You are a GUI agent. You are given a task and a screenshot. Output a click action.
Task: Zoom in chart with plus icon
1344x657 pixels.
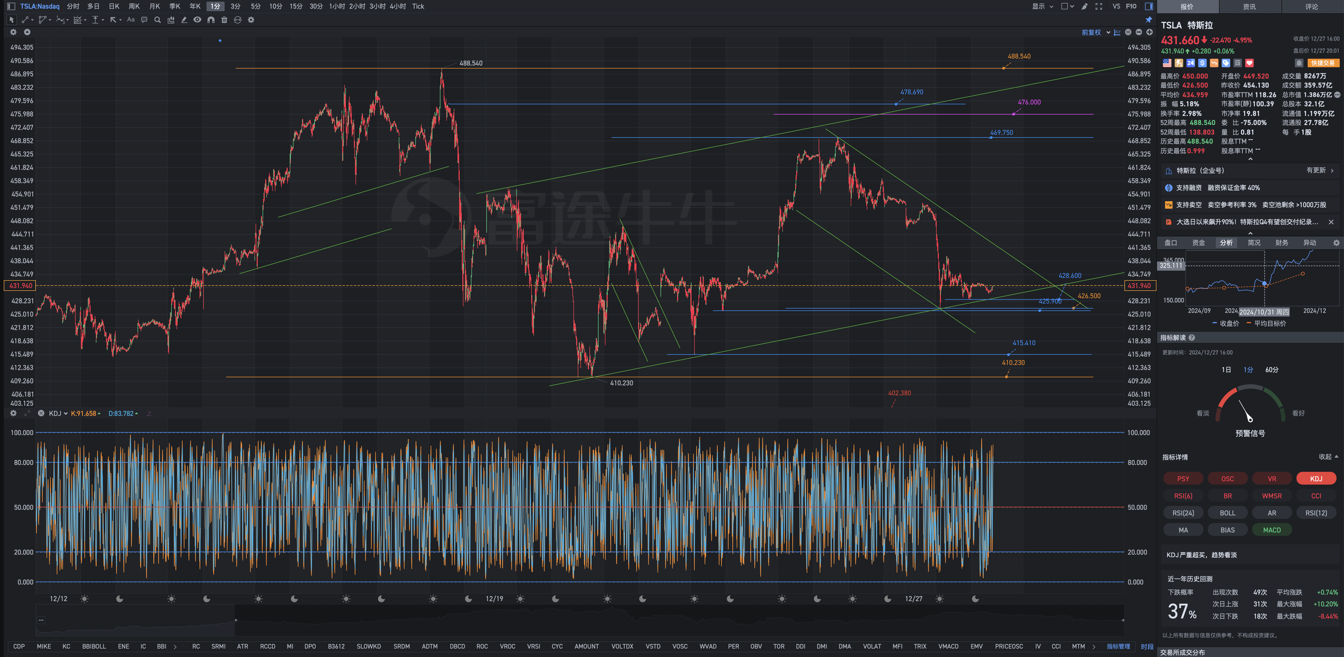tap(1149, 32)
